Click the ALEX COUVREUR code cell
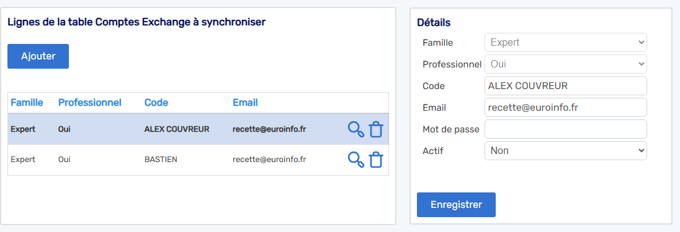The image size is (680, 232). tap(177, 129)
